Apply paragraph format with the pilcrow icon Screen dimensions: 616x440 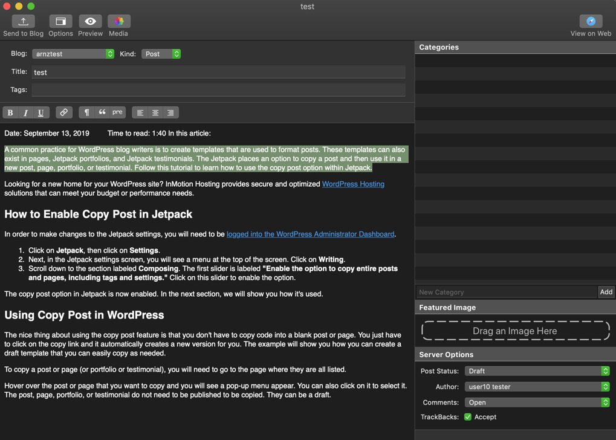[87, 112]
